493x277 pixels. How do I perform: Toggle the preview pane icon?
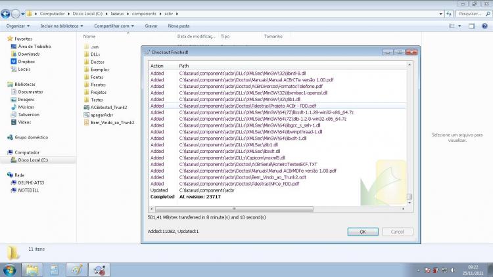coord(471,26)
